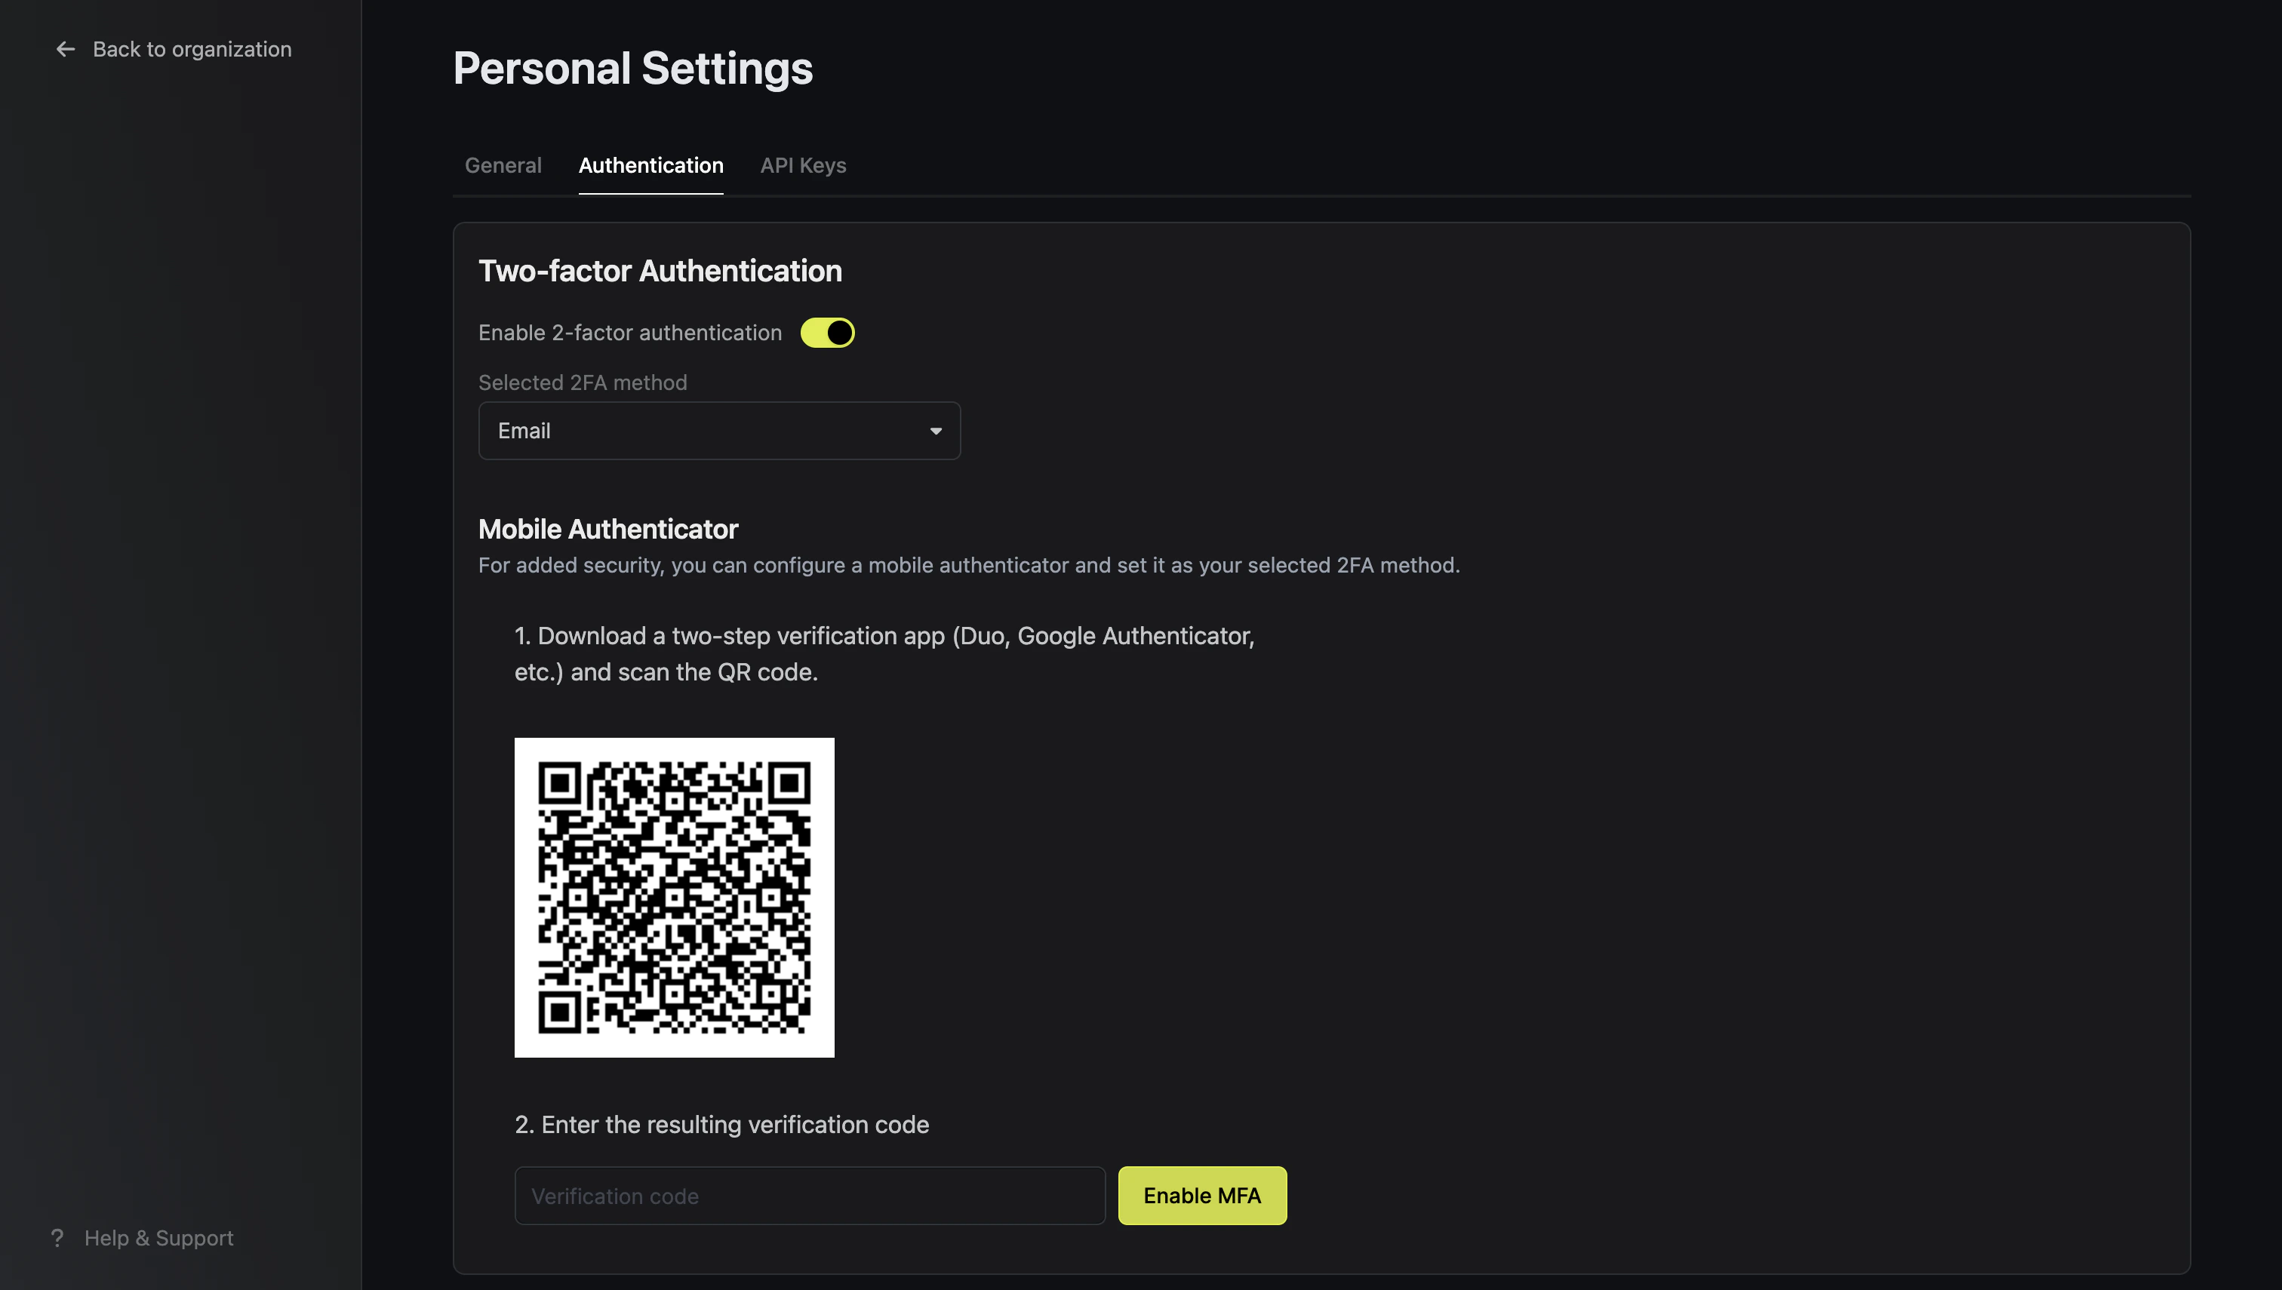Screen dimensions: 2282x1290
Task: Click 'Enable 2-factor authentication' label text
Action: tap(629, 333)
